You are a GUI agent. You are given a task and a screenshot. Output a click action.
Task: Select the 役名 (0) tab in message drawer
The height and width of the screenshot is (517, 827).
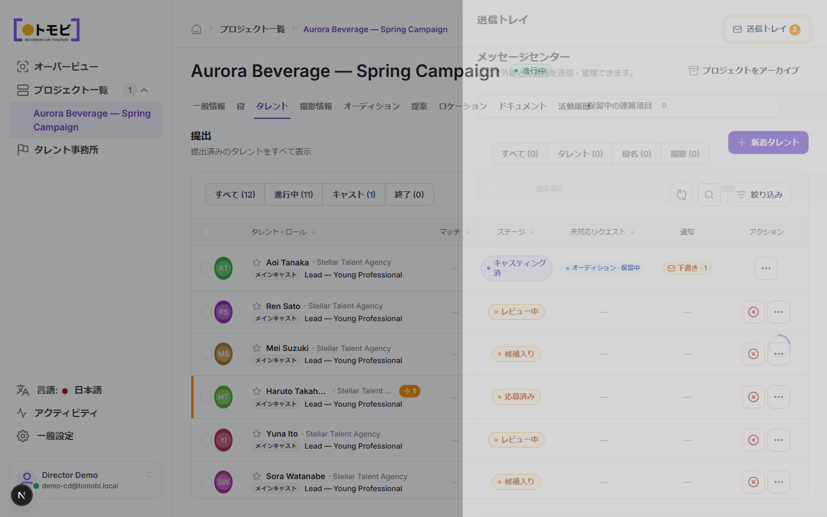(636, 154)
